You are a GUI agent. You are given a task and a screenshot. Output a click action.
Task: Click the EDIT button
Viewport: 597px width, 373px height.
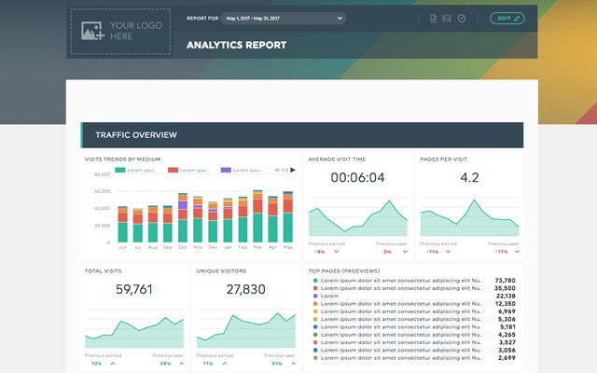tap(507, 19)
